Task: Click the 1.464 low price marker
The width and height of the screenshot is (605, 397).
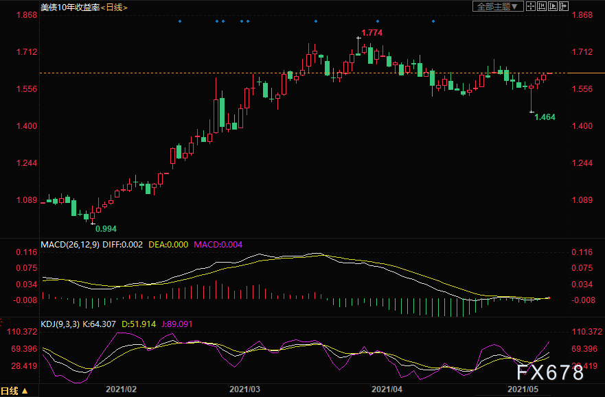Action: [545, 117]
